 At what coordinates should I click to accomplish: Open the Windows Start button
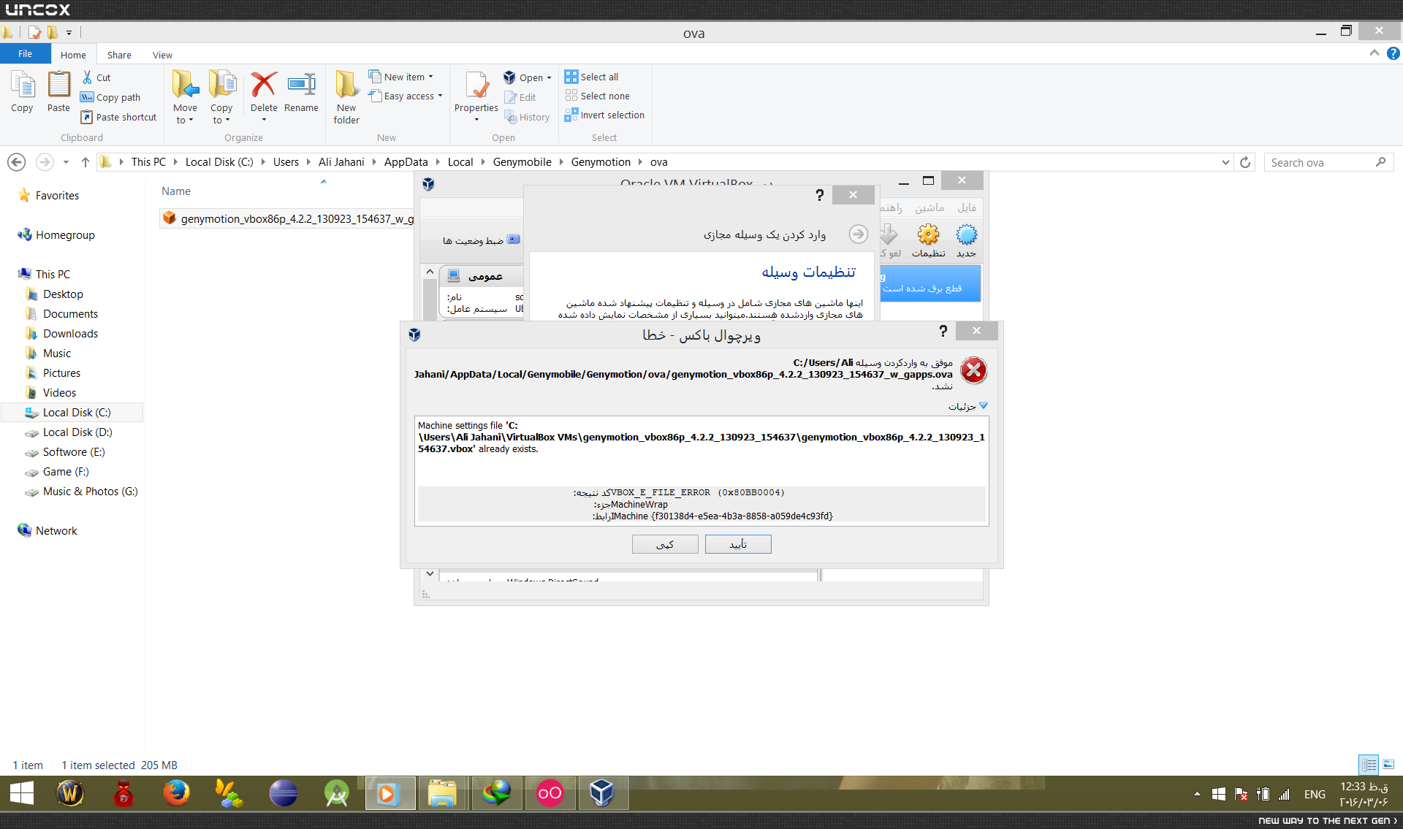click(22, 793)
